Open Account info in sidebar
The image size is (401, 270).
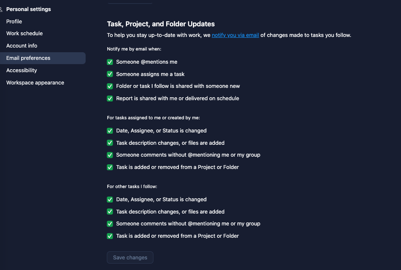tap(22, 46)
